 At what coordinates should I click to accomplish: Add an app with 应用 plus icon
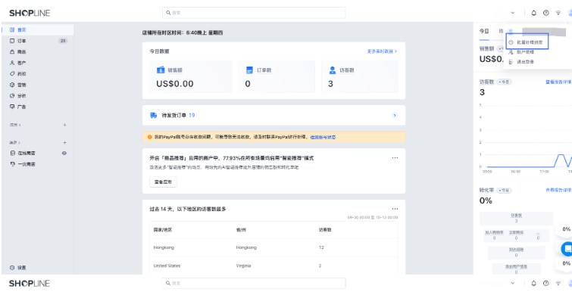click(x=64, y=125)
